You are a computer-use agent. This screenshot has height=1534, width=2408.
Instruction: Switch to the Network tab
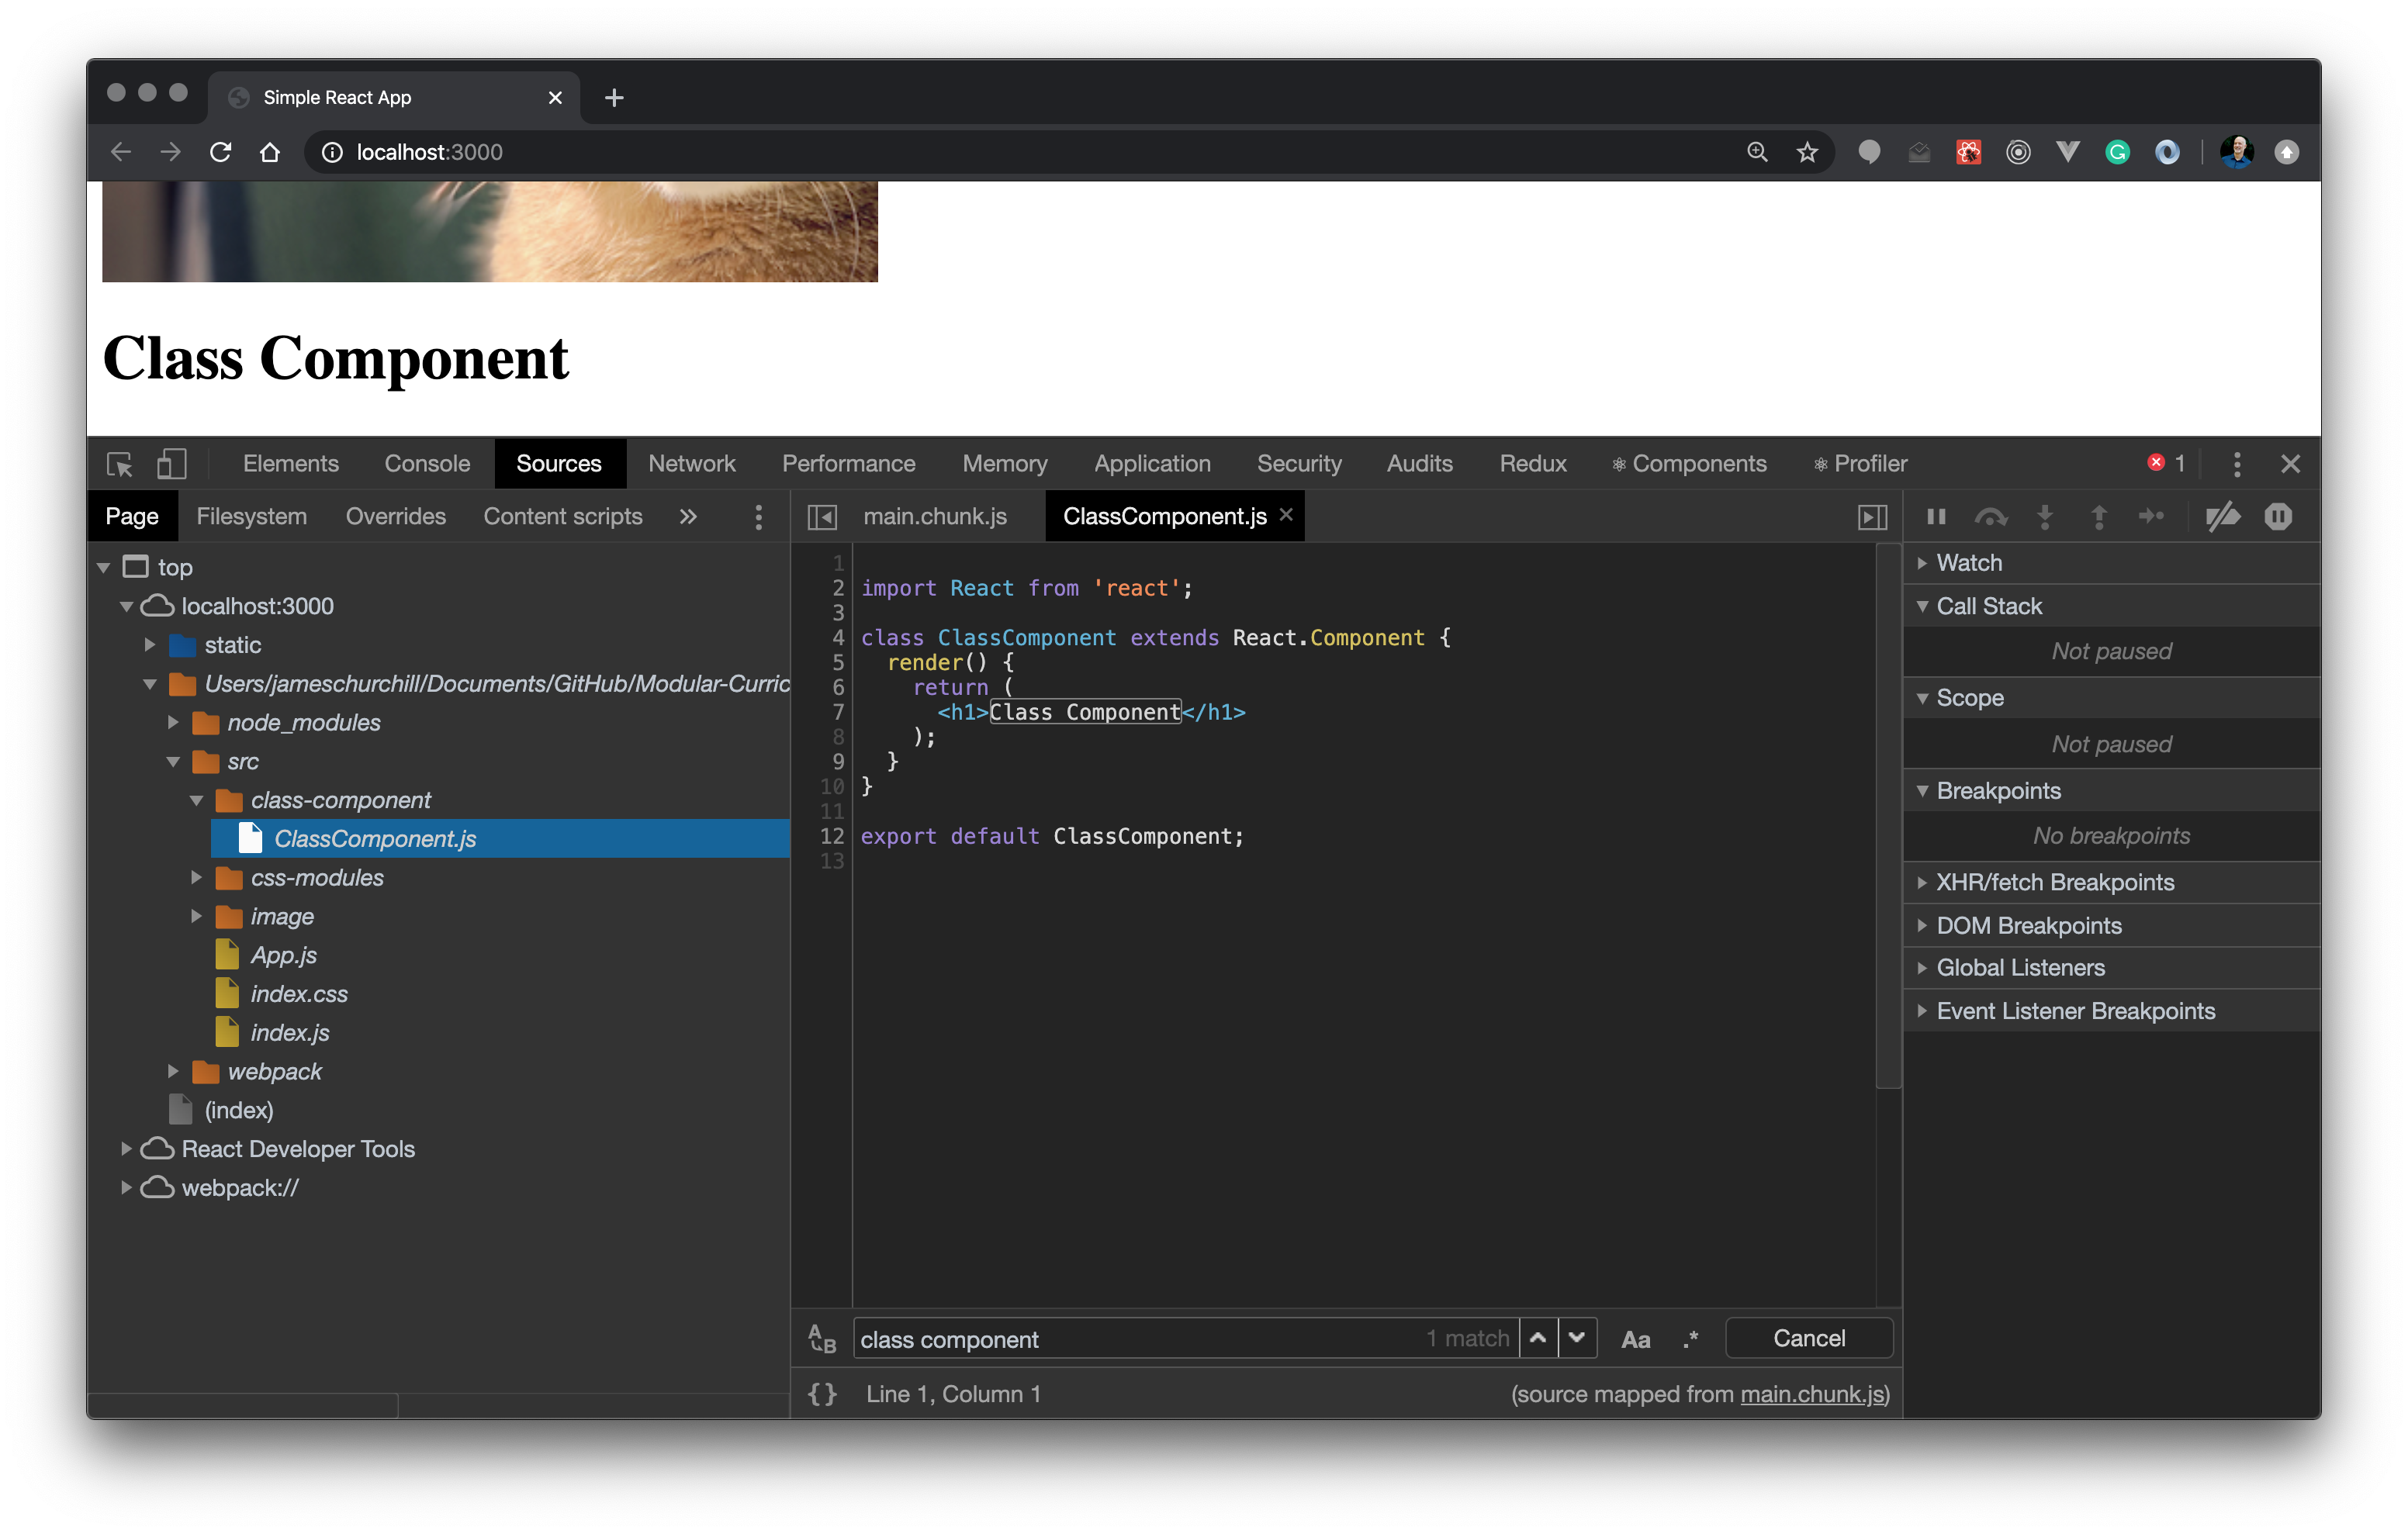691,464
